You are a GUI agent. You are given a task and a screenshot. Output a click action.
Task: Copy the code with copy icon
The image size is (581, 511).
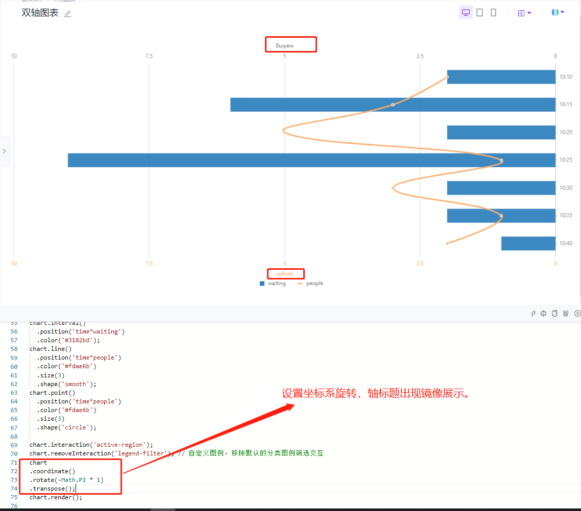pyautogui.click(x=554, y=314)
